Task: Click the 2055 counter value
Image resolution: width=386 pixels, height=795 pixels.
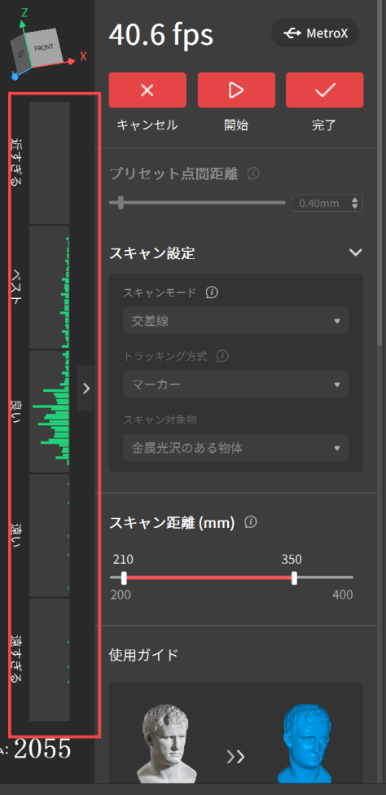Action: coord(42,749)
